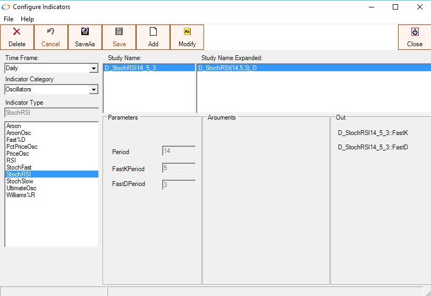Select Aroon in the indicator list

14,126
